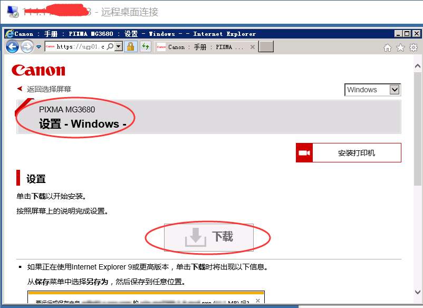Close the download notification sample bar

(257, 301)
